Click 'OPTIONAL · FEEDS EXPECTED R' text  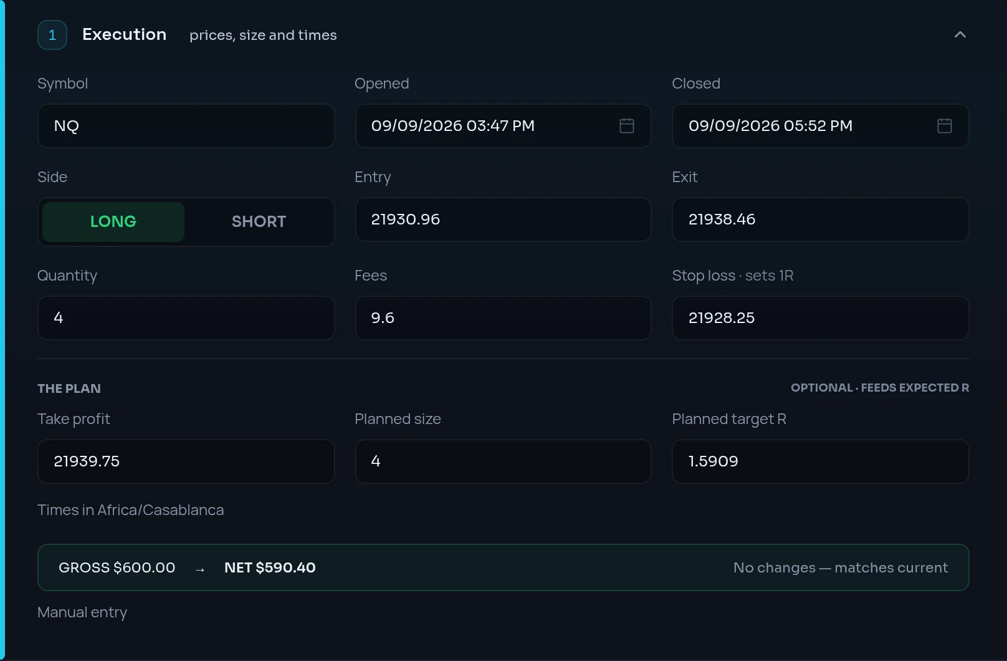pyautogui.click(x=880, y=388)
